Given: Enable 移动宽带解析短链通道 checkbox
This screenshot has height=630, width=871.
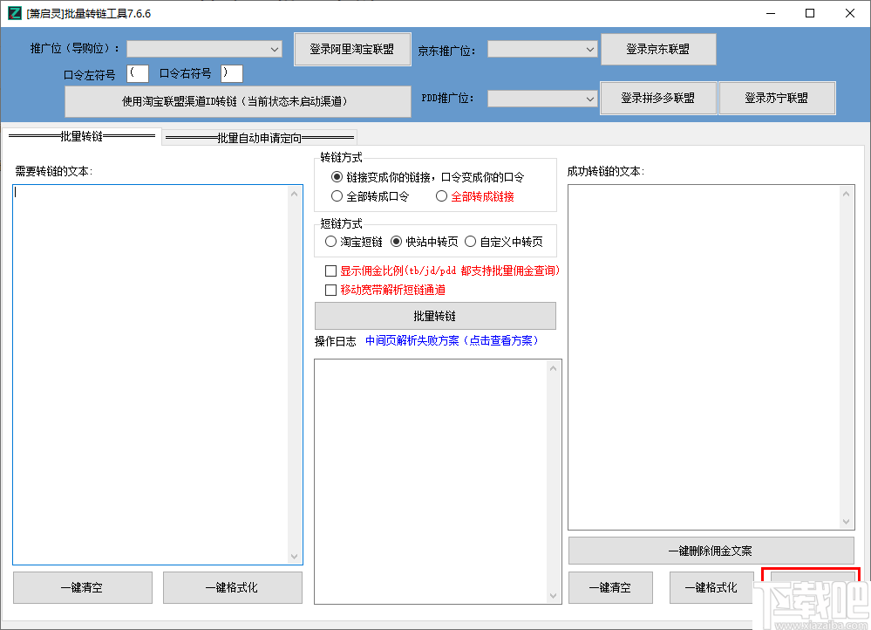Looking at the screenshot, I should pos(330,289).
